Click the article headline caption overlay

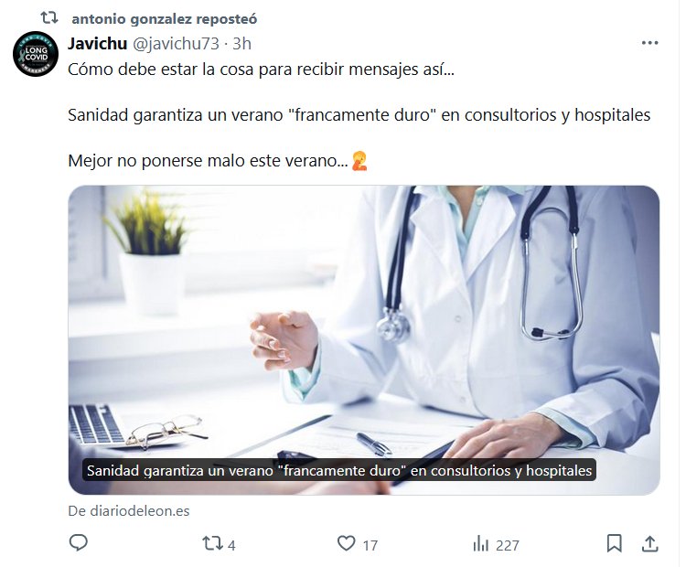[x=339, y=470]
